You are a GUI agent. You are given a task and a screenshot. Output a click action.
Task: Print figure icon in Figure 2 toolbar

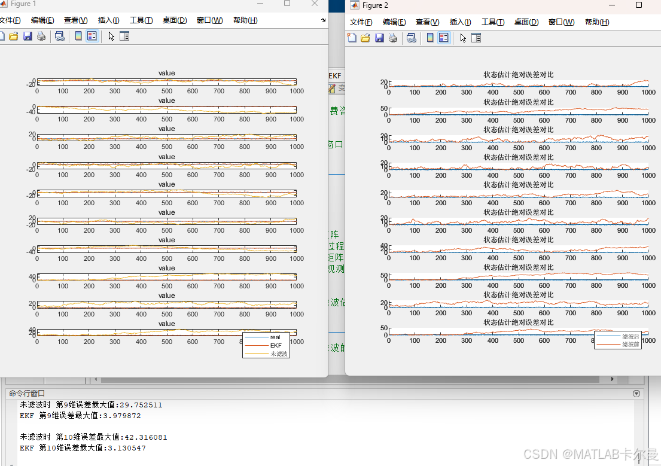tap(393, 38)
